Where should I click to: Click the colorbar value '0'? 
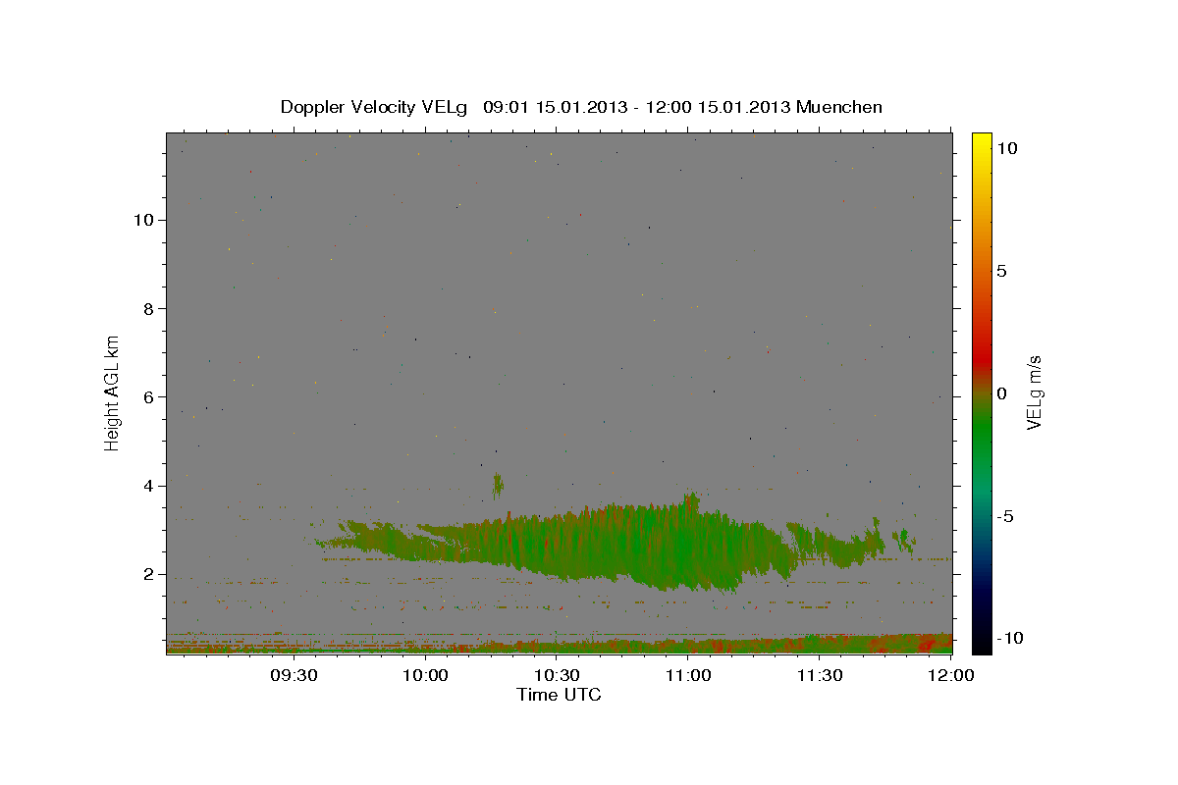click(x=1001, y=393)
